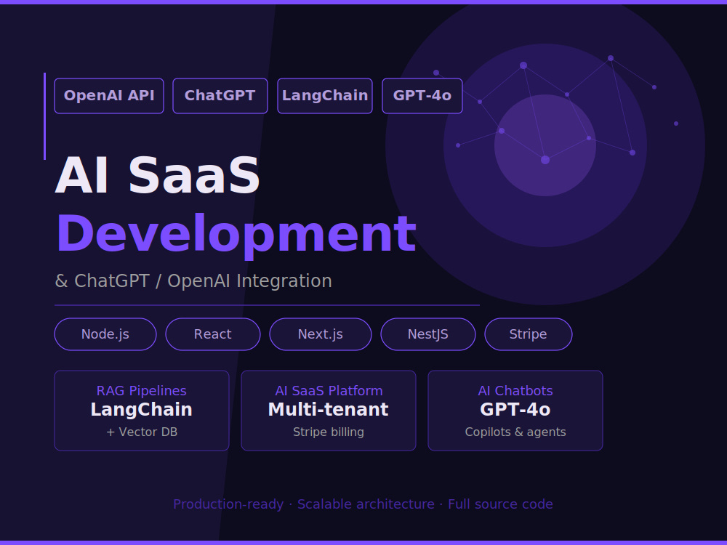Click the Node.js pill
Screen dimensions: 727x545
pyautogui.click(x=105, y=334)
